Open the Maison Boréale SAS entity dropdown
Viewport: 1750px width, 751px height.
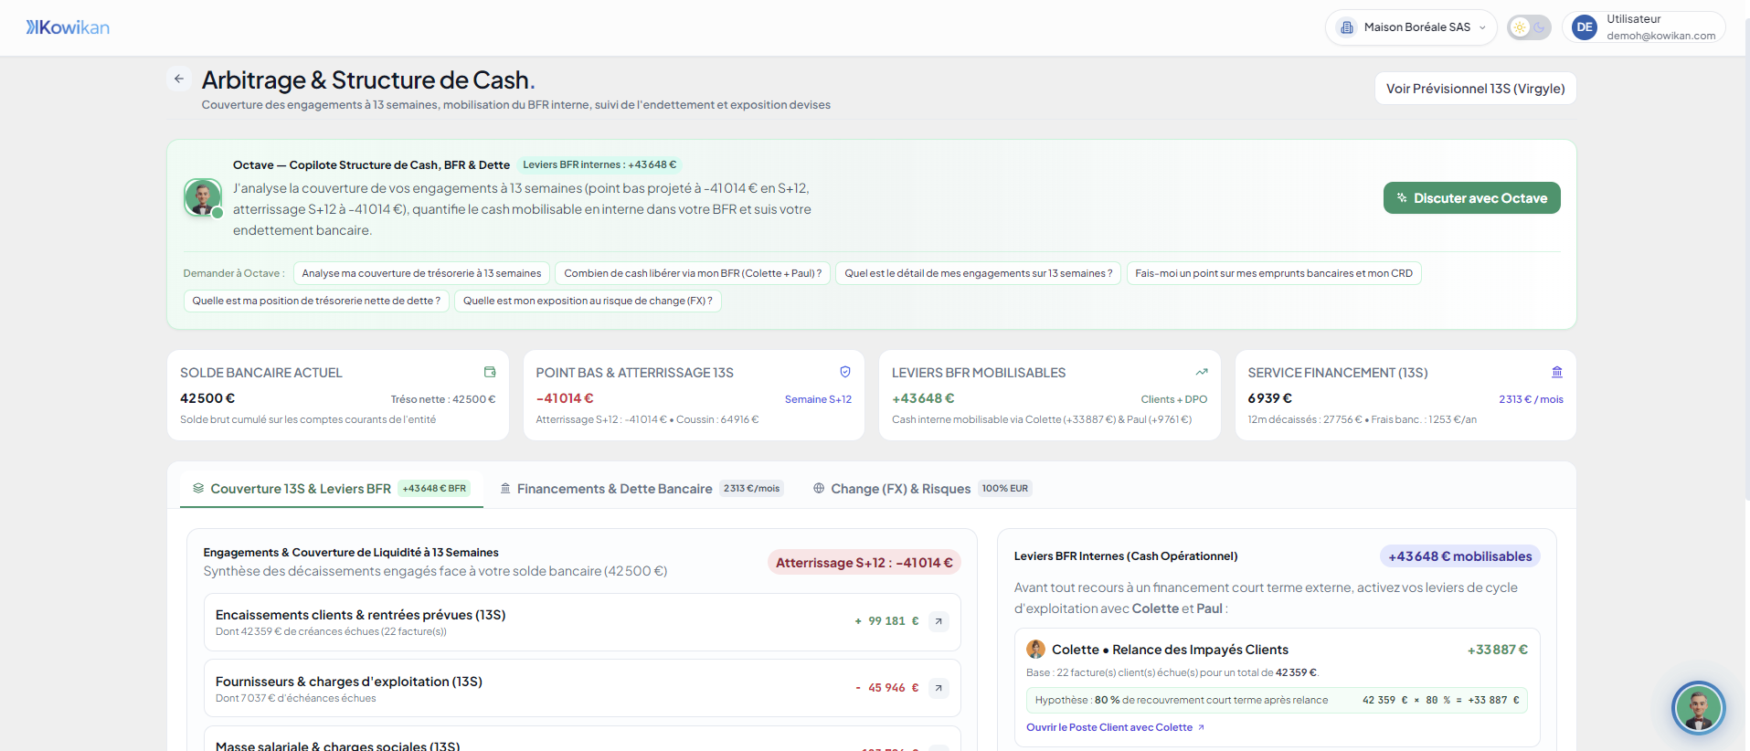(1411, 27)
